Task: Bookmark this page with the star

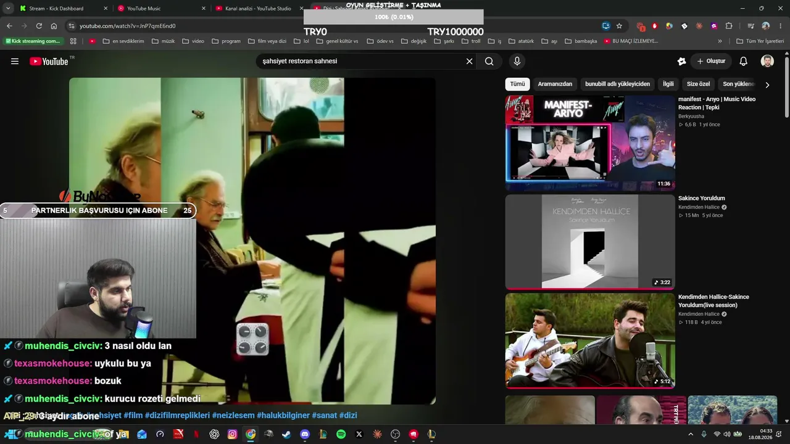Action: pos(619,26)
